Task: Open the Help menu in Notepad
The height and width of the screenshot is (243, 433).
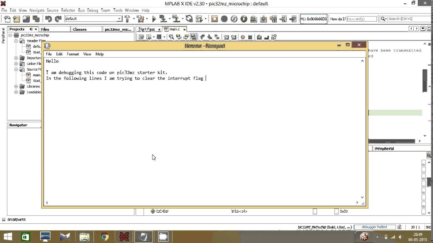Action: 99,54
